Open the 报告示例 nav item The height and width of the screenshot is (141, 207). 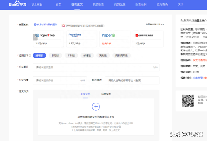(x=141, y=4)
